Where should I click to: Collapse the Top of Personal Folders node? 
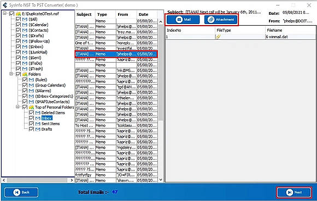tap(18, 107)
